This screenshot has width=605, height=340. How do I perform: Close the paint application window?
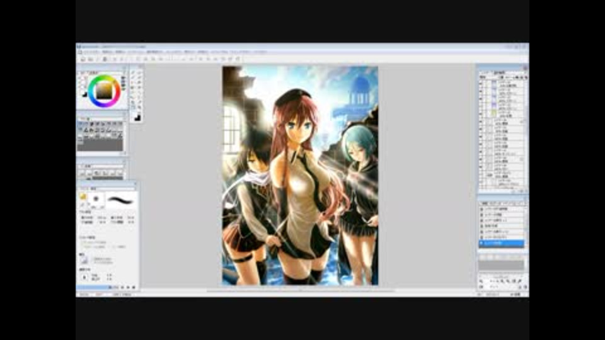click(x=524, y=46)
